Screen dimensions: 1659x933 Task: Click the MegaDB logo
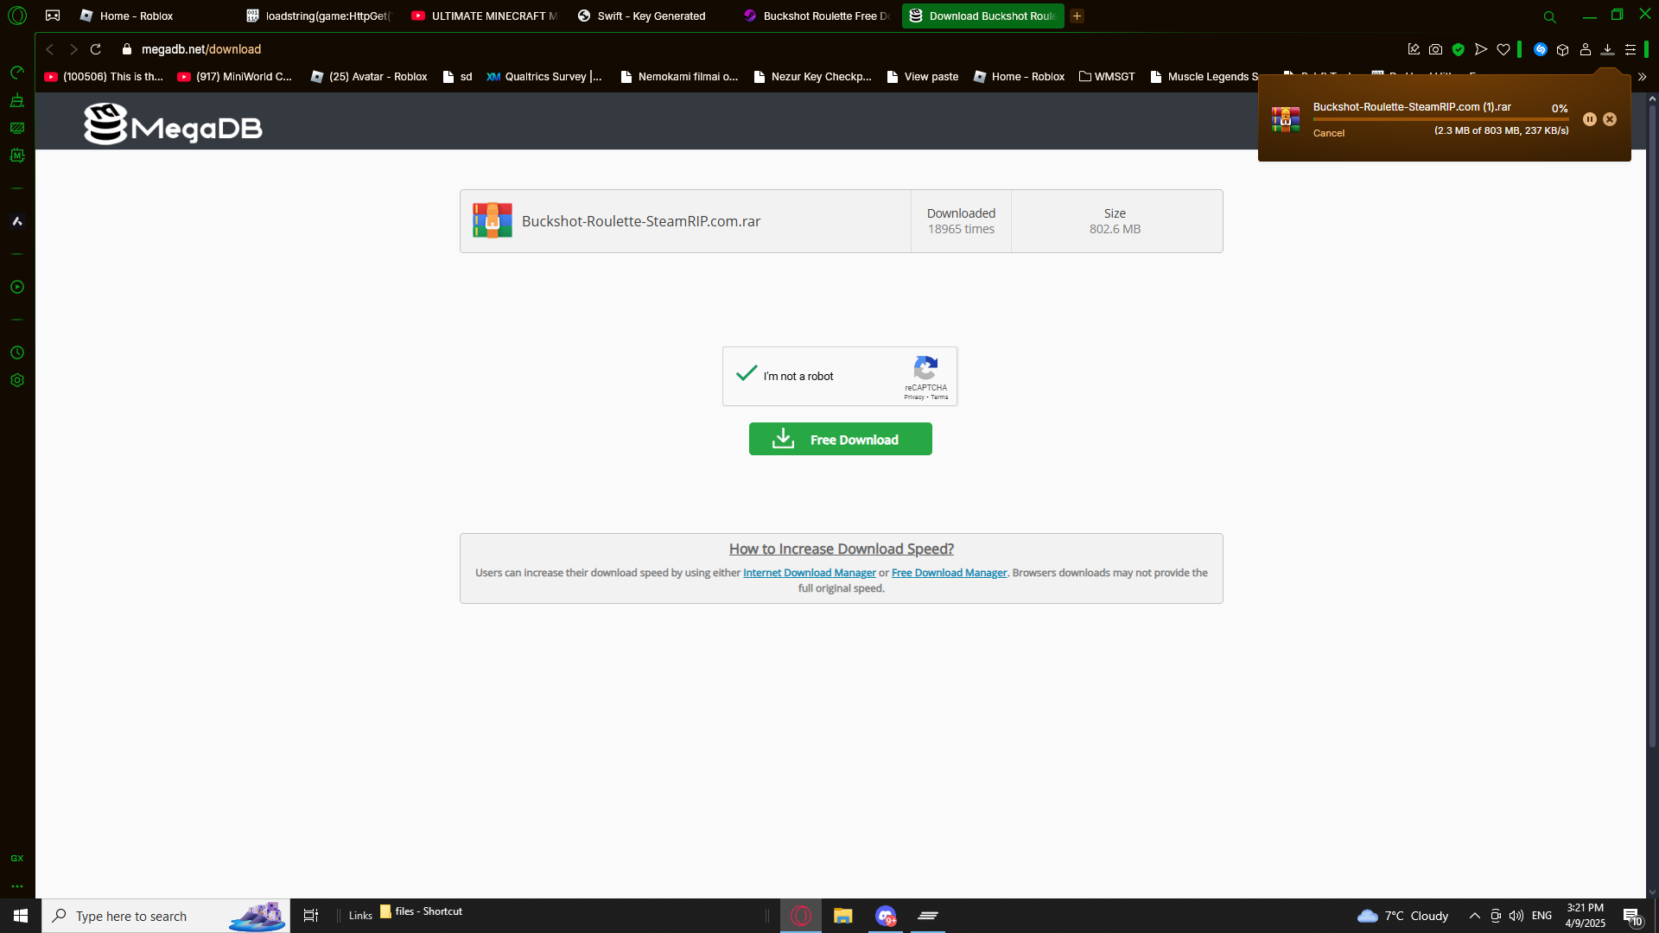pos(173,124)
